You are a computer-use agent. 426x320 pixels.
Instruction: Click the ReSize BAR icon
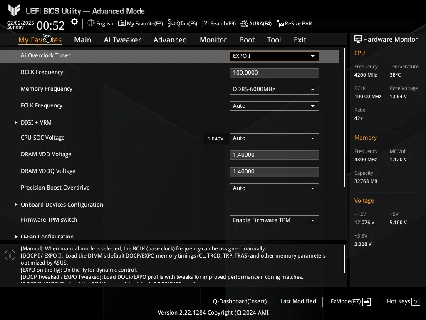280,23
